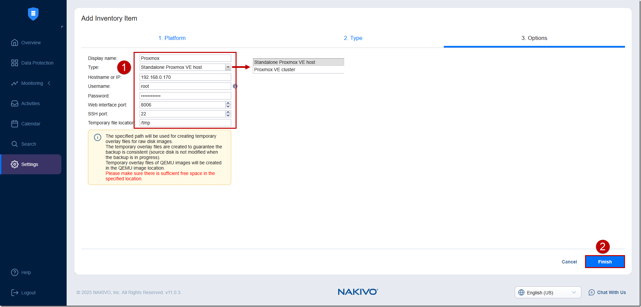Click the Logout link

coord(28,293)
